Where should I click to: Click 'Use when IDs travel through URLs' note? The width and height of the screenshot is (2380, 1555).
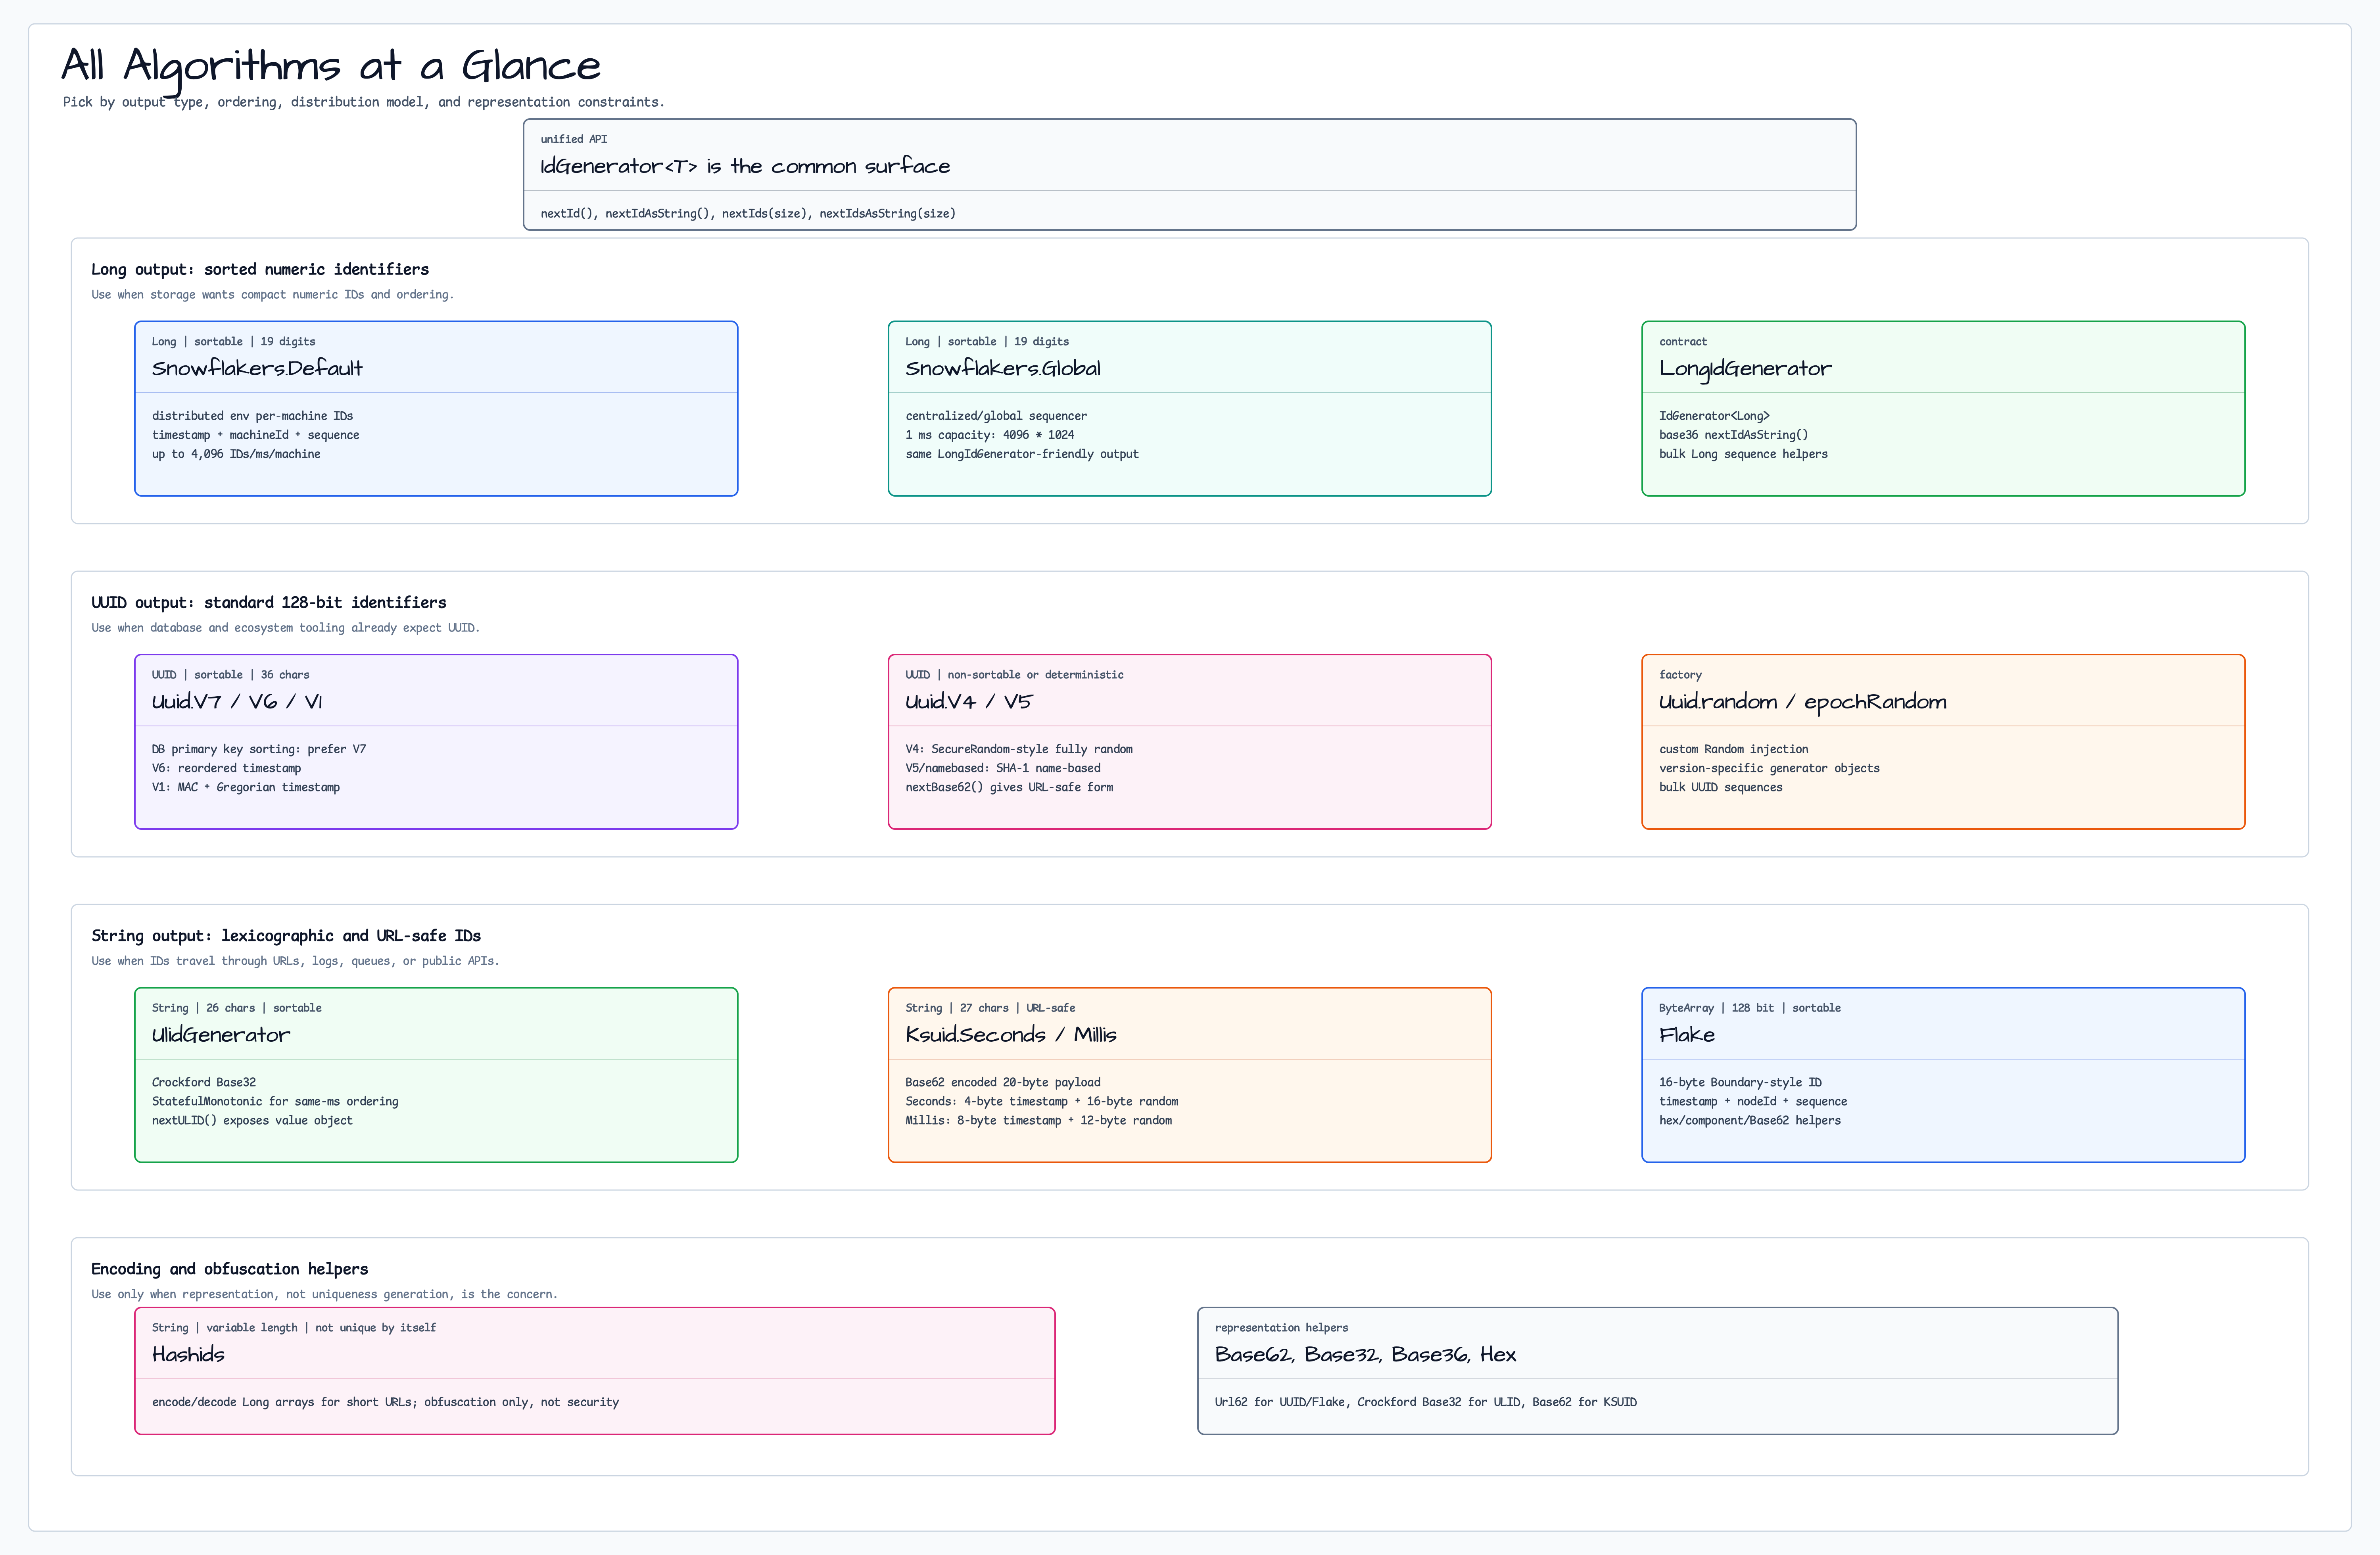coord(295,961)
